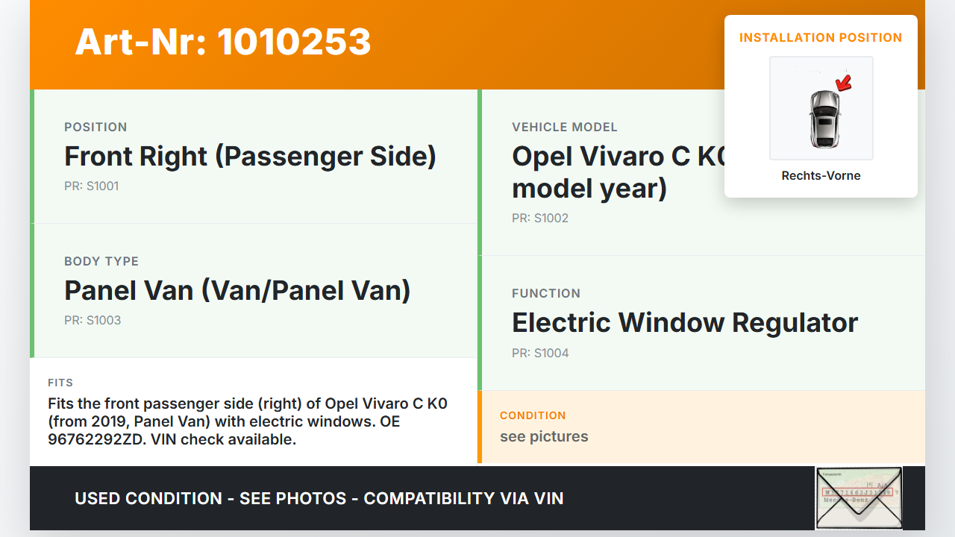Click the 'see pictures' condition text
The width and height of the screenshot is (955, 537).
(x=544, y=437)
